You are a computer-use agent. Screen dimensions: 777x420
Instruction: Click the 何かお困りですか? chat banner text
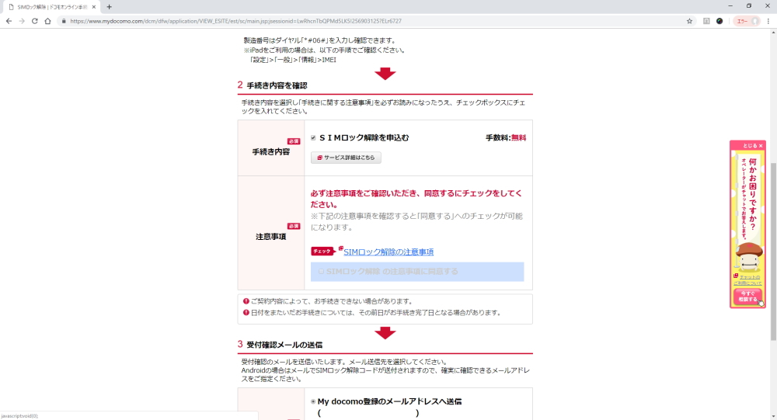click(752, 193)
